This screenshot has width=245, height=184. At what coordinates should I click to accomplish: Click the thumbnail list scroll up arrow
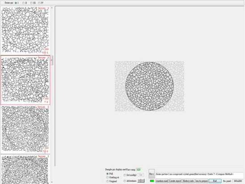(52, 8)
